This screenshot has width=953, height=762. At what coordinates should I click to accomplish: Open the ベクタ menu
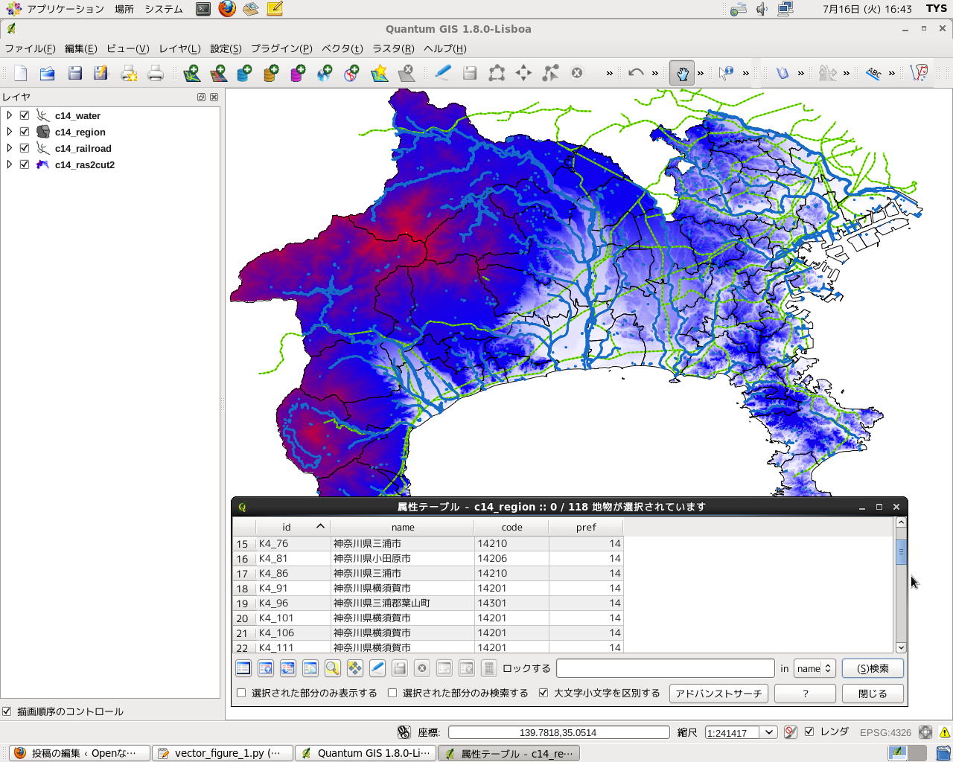pos(342,48)
